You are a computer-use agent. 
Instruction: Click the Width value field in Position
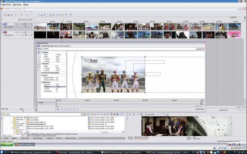pos(60,55)
